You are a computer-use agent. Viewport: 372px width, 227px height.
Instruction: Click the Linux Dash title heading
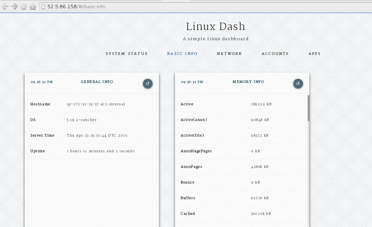(x=216, y=26)
